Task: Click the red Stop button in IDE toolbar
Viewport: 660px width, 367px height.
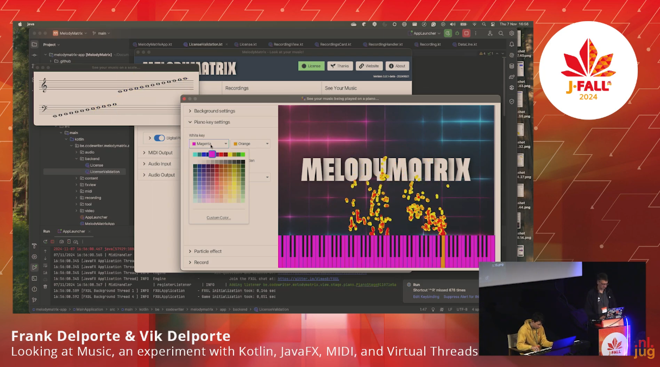Action: pyautogui.click(x=466, y=33)
